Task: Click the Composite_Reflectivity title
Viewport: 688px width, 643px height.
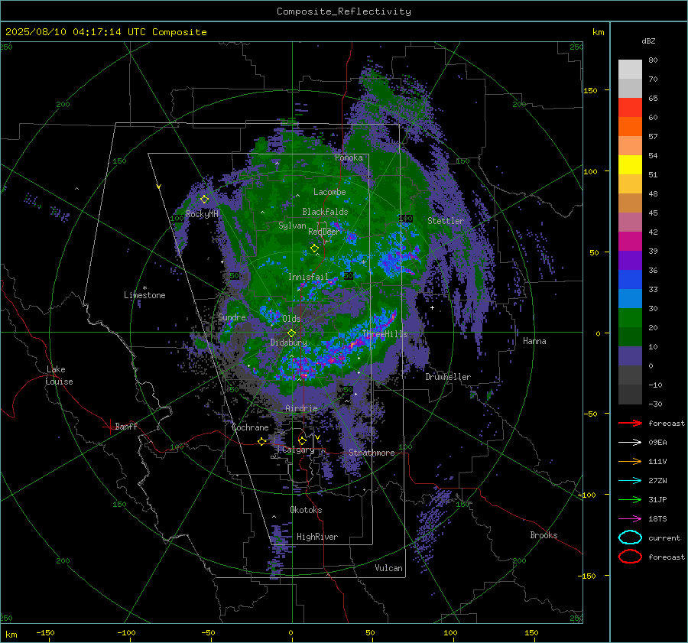Action: [x=344, y=11]
